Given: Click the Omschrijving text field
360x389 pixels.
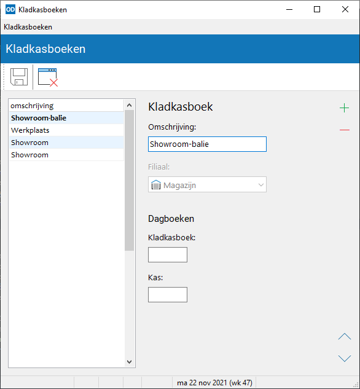Looking at the screenshot, I should tap(207, 144).
